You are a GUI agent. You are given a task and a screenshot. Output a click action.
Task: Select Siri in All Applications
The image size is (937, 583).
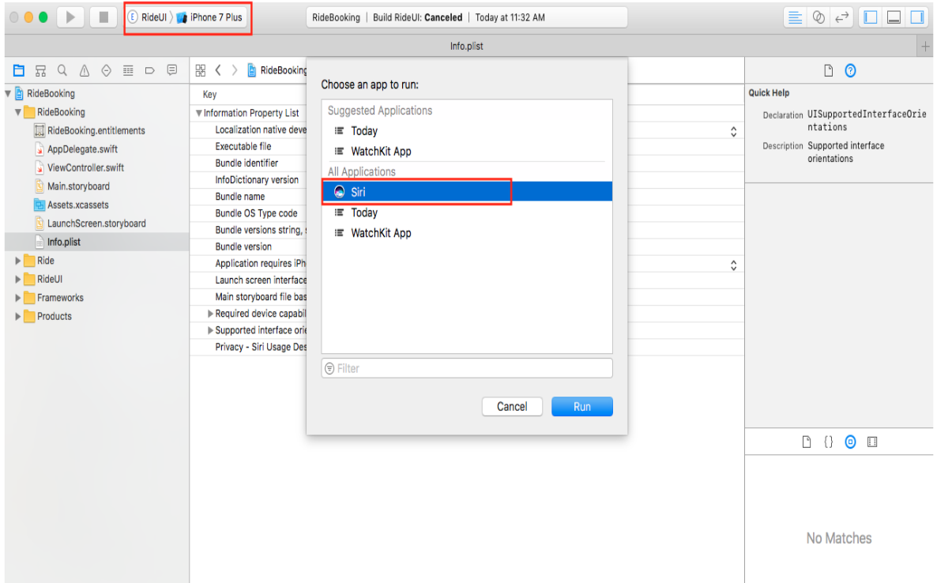(467, 192)
